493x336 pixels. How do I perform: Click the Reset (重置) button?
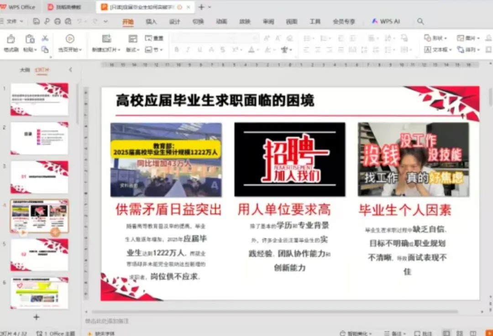[x=154, y=38]
